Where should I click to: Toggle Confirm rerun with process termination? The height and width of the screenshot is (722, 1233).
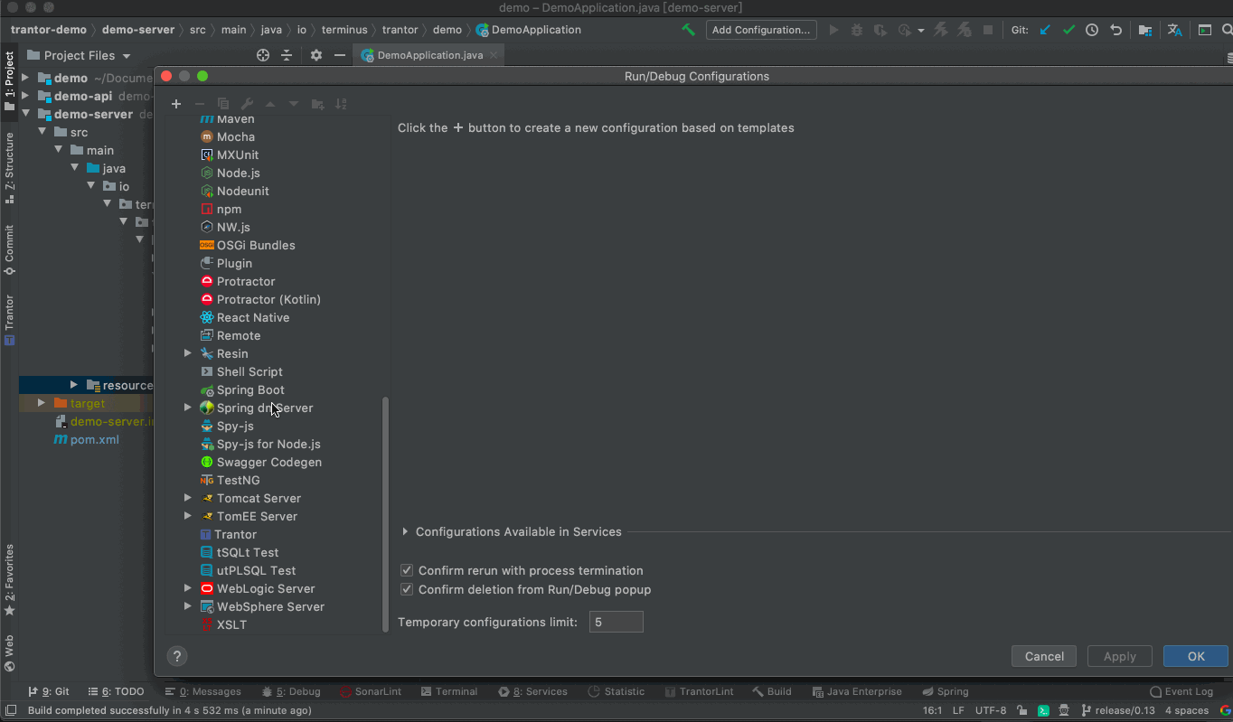(407, 570)
